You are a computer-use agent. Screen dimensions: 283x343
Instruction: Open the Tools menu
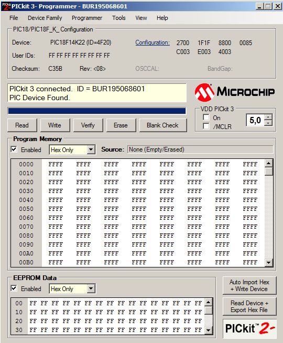[118, 18]
